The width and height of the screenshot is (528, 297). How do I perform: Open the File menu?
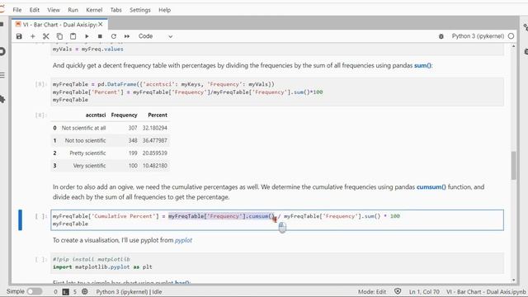17,10
